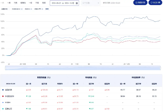Remove the 科创50 tag with its x icon
The image size is (163, 112).
click(31, 9)
